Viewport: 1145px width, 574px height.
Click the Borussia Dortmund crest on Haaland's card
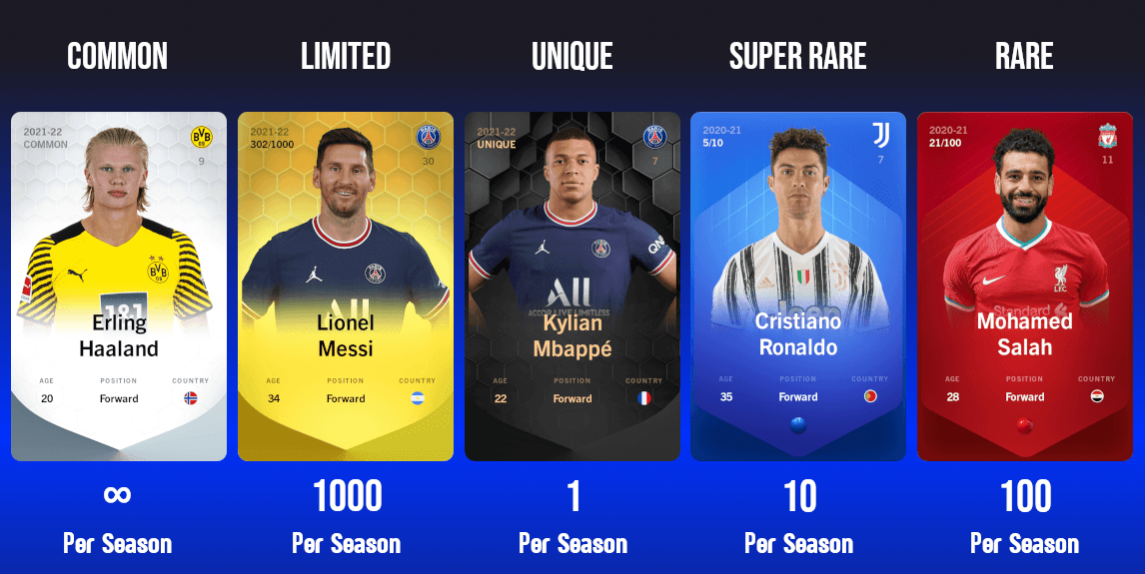[x=202, y=137]
